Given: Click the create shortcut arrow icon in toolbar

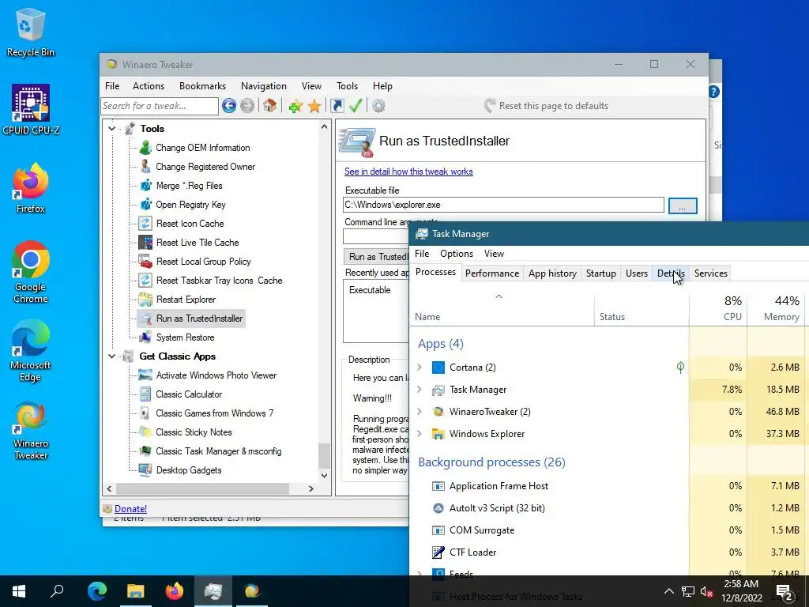Looking at the screenshot, I should point(337,106).
